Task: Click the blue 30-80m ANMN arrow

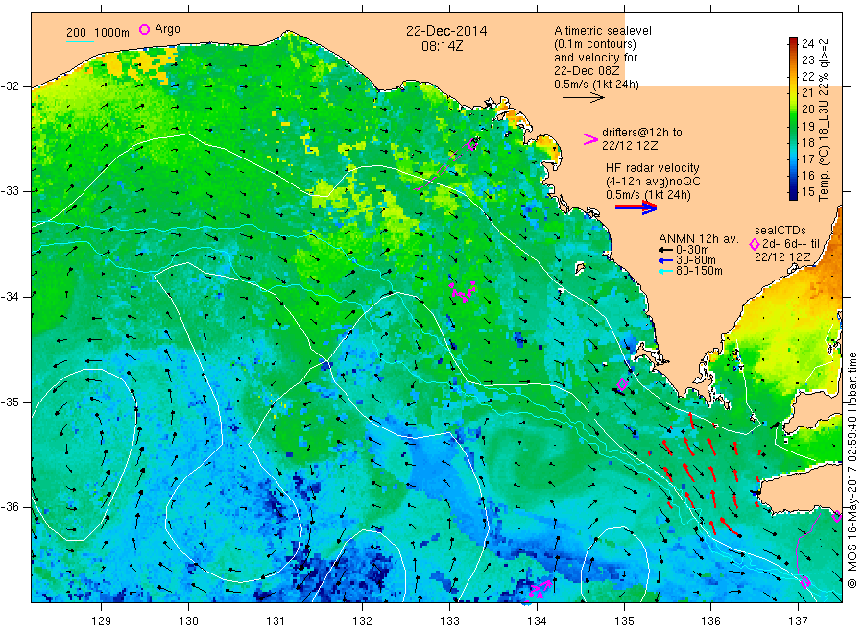Action: (x=665, y=260)
